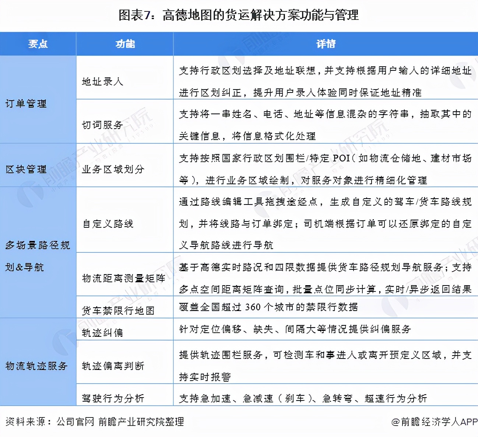Select the 功能 column header
This screenshot has width=478, height=437.
(x=124, y=43)
